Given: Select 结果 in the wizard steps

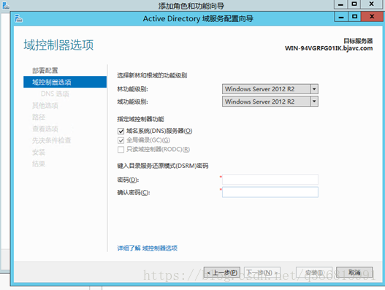Looking at the screenshot, I should tap(39, 164).
